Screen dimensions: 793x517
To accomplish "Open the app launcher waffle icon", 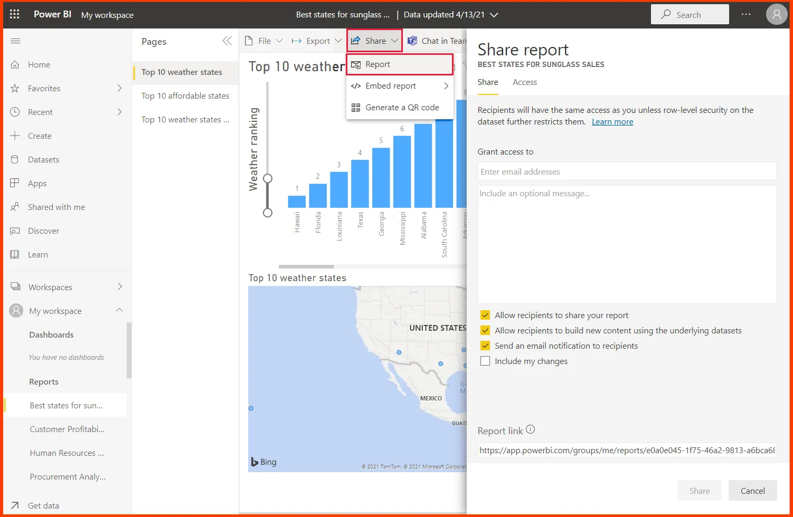I will click(15, 14).
